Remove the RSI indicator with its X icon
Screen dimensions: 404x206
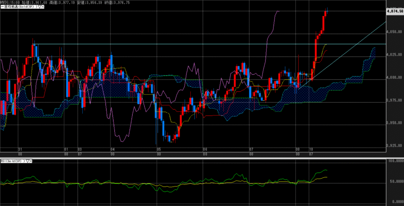pos(32,161)
